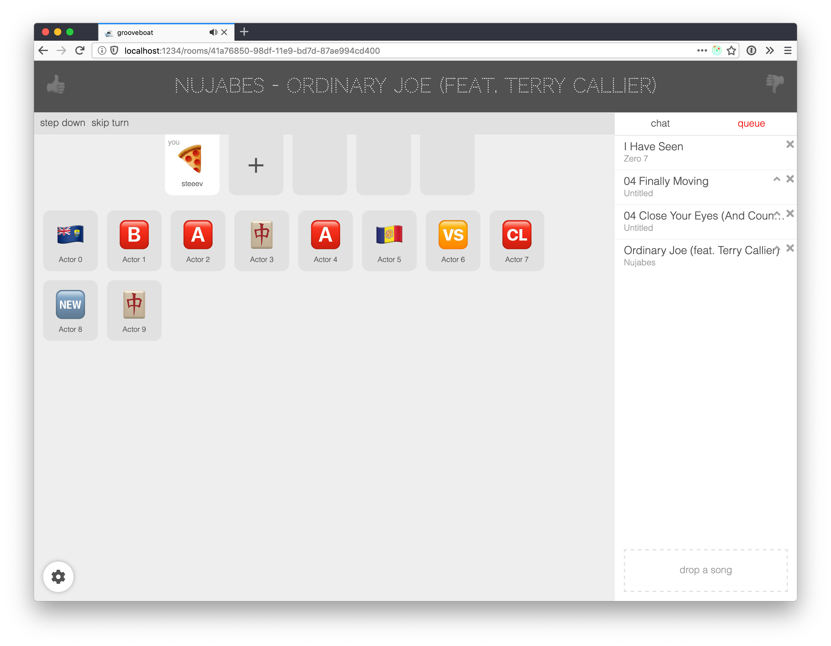831x646 pixels.
Task: Select the queue tab
Action: pos(751,124)
